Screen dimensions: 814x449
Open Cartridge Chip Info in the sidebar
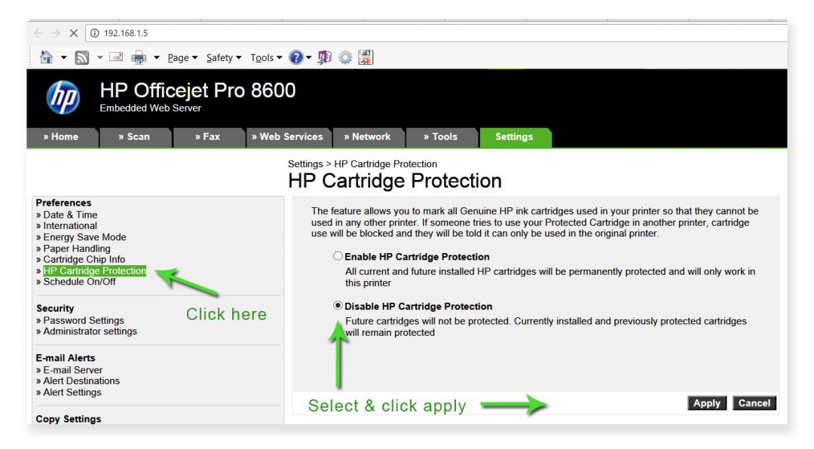[x=84, y=259]
